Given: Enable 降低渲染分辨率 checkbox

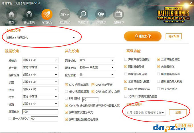Looking at the screenshot, I should pos(158,74).
